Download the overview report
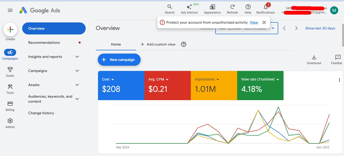Viewport: 344px width, 156px height. click(314, 58)
